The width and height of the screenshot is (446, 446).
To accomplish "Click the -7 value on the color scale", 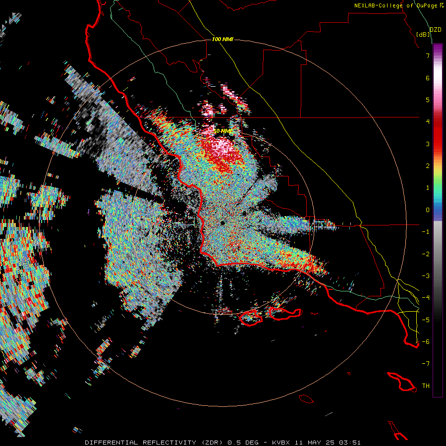I will click(426, 364).
